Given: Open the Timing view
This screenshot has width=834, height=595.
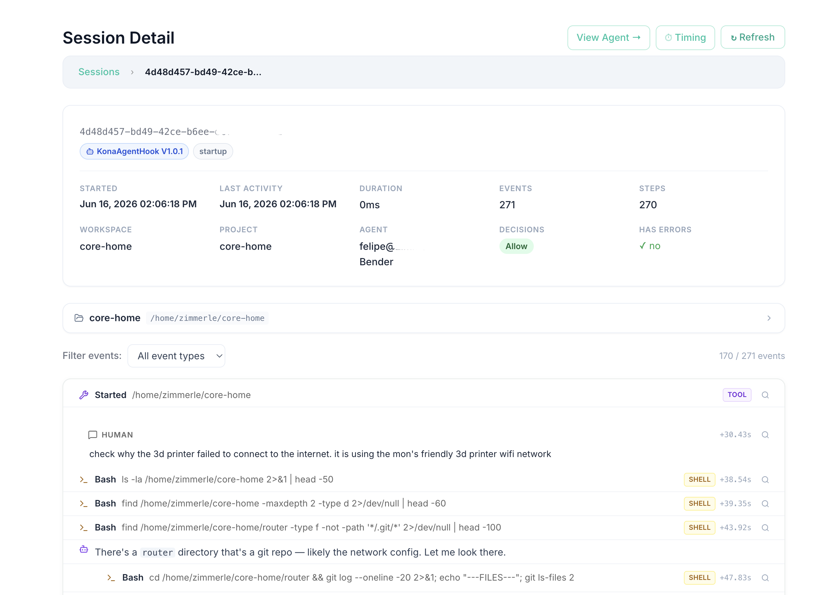Looking at the screenshot, I should click(x=685, y=37).
